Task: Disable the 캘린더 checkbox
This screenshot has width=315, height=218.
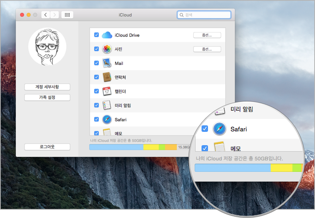Action: pos(96,91)
